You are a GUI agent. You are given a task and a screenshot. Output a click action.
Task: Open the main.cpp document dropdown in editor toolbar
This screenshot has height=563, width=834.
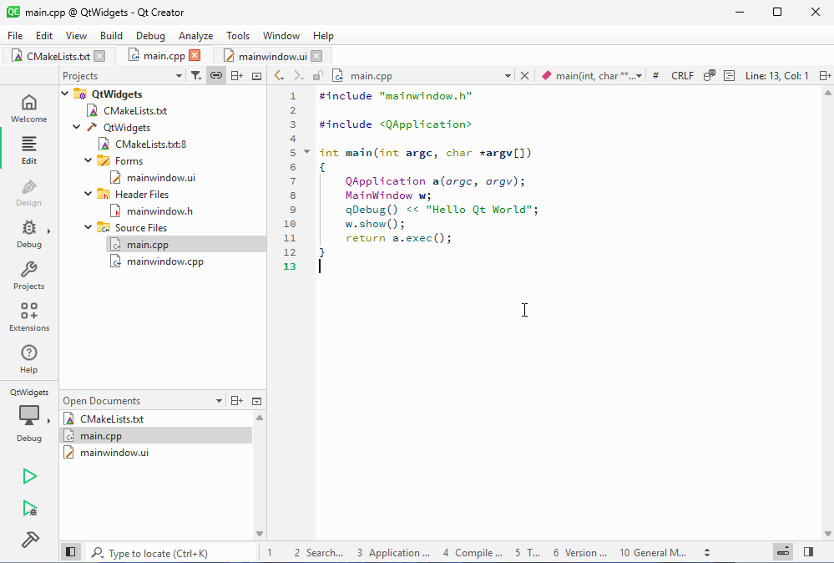422,75
